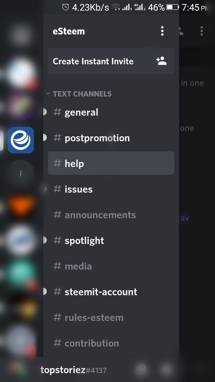This screenshot has width=215, height=382.
Task: Open the eSteem server options menu
Action: (162, 31)
